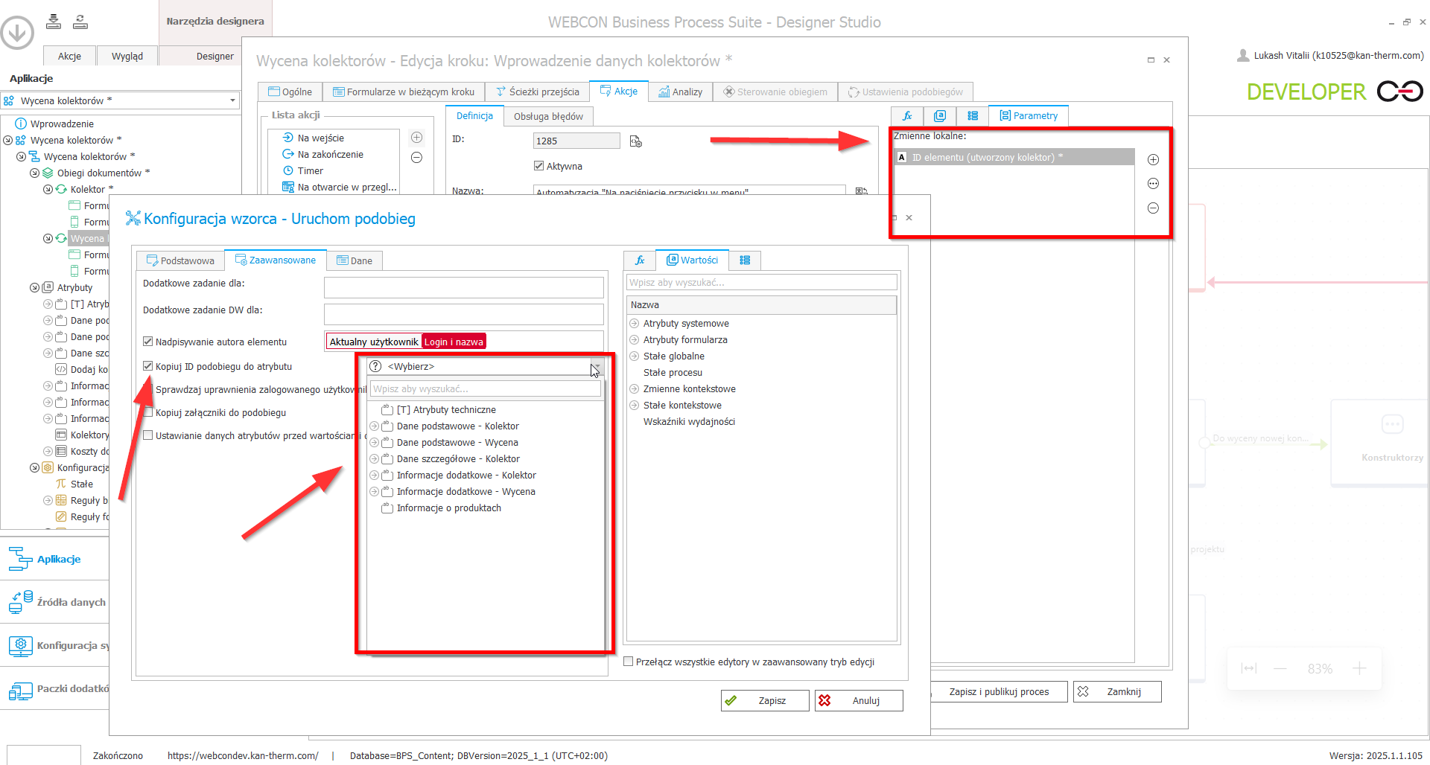Select the Na wejście action entry
Screen dimensions: 1430x765
(321, 138)
